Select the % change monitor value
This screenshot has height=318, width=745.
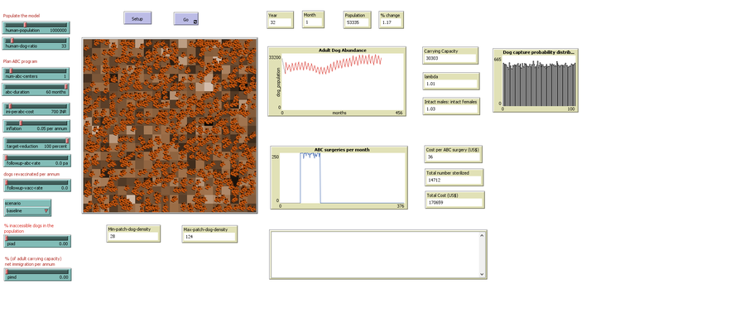tap(391, 22)
